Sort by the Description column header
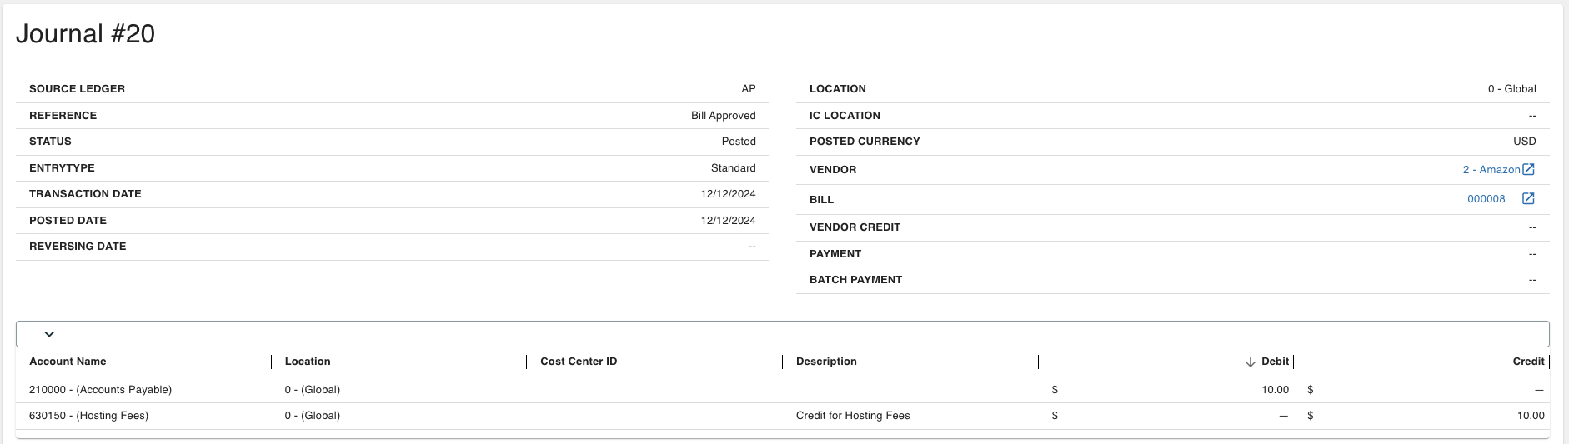Image resolution: width=1569 pixels, height=444 pixels. (826, 362)
